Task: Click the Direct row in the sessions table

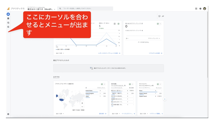Action: pos(150,91)
